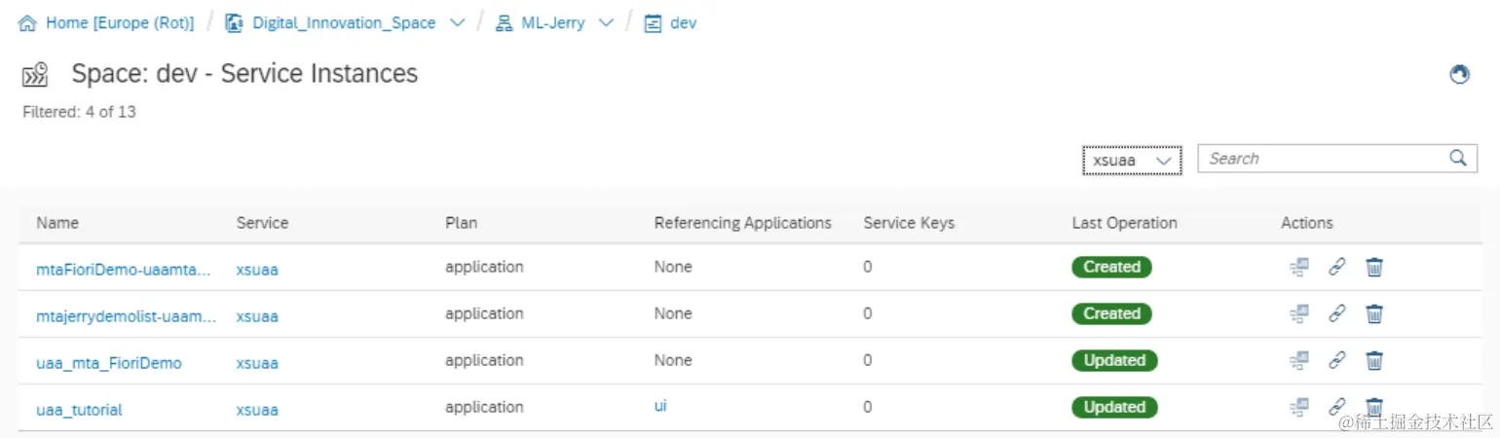Expand the ML-Jerry breadcrumb chevron
The height and width of the screenshot is (438, 1500).
(606, 23)
